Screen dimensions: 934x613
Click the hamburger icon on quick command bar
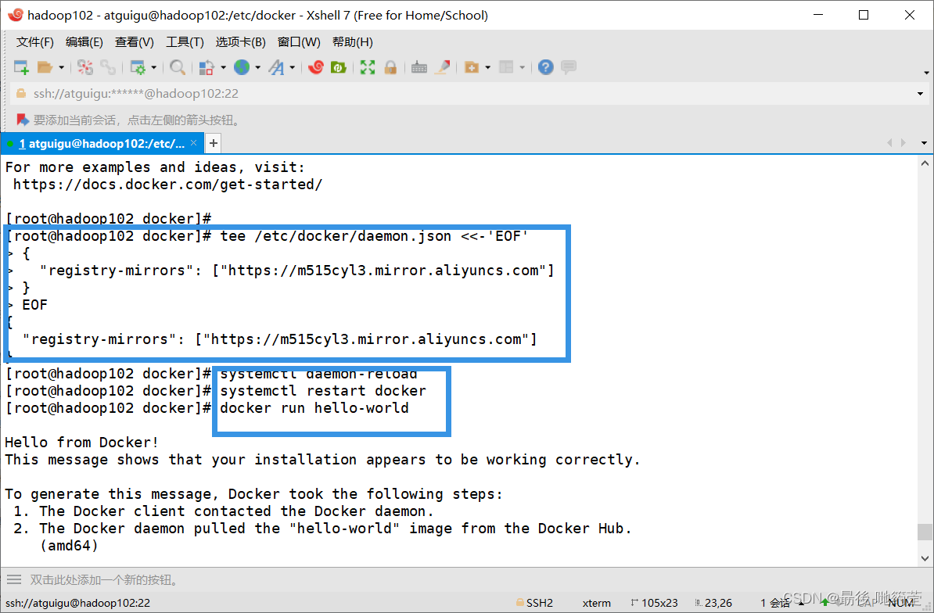(14, 579)
